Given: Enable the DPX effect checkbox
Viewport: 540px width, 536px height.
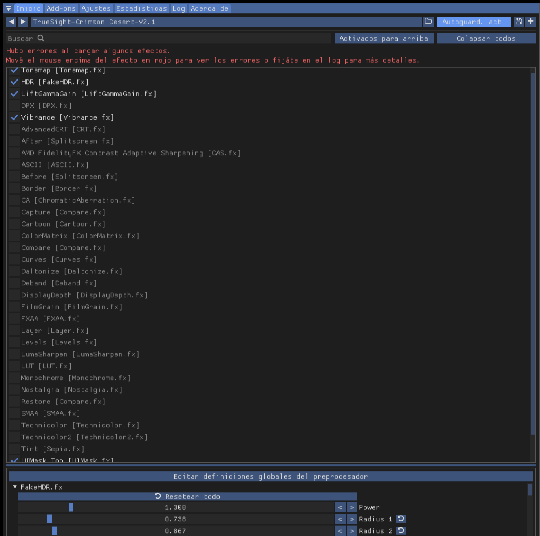Looking at the screenshot, I should pos(15,106).
